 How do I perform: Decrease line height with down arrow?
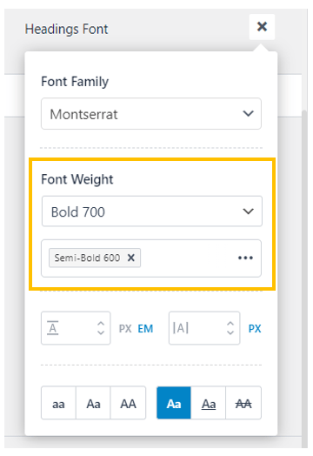[101, 332]
